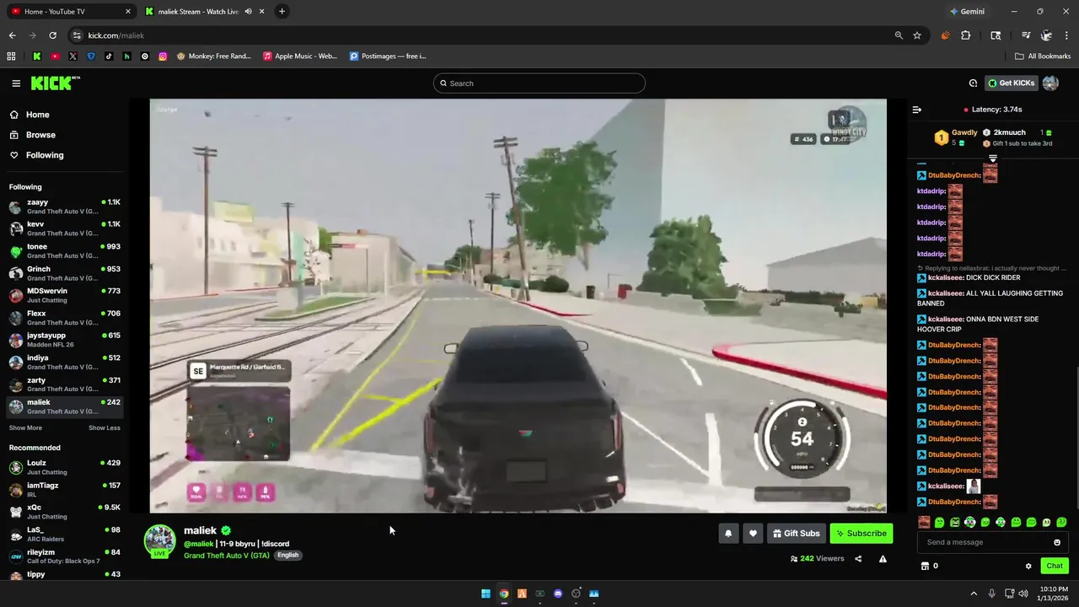This screenshot has height=607, width=1079.
Task: Open the round icon left of Get KICKs
Action: coord(973,83)
